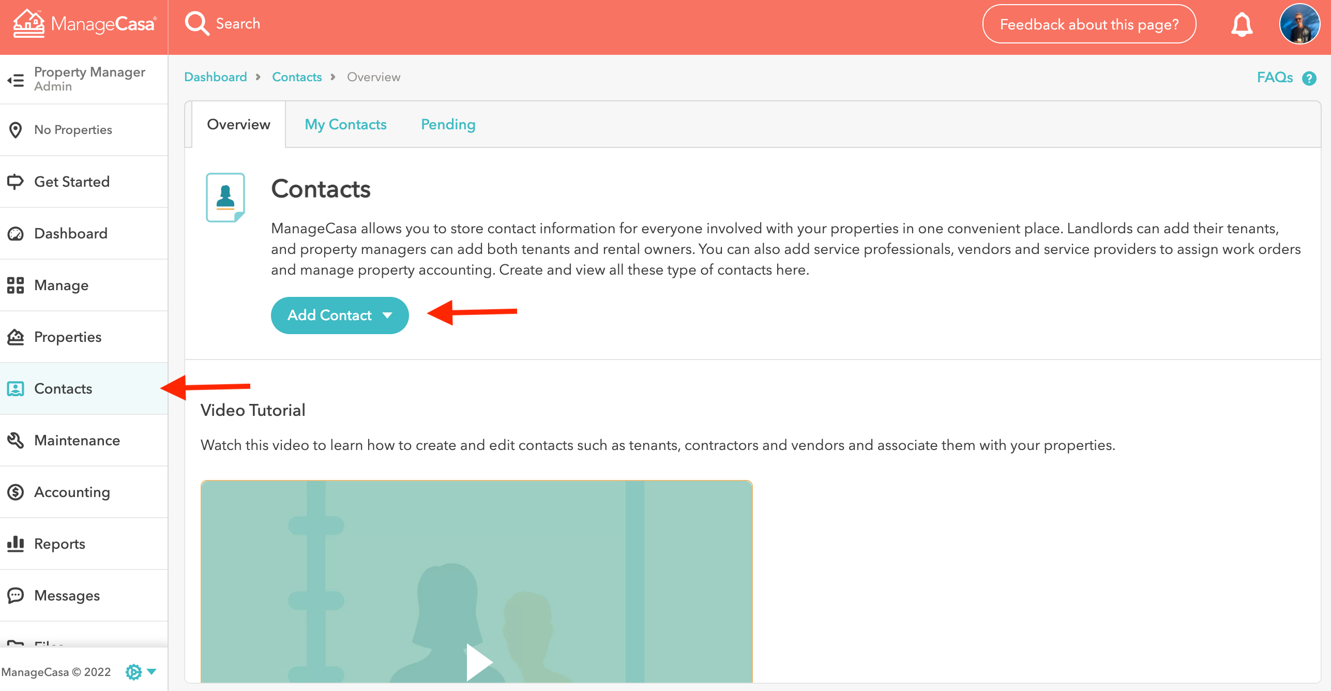Open the notifications bell
The width and height of the screenshot is (1331, 691).
1242,24
